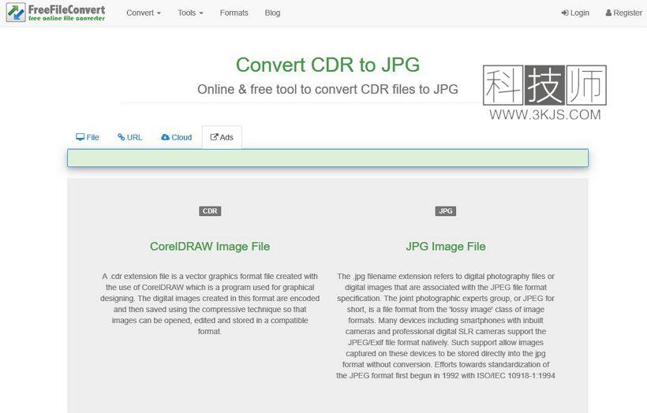
Task: Click the 'free online file converter' tagline
Action: [x=66, y=19]
